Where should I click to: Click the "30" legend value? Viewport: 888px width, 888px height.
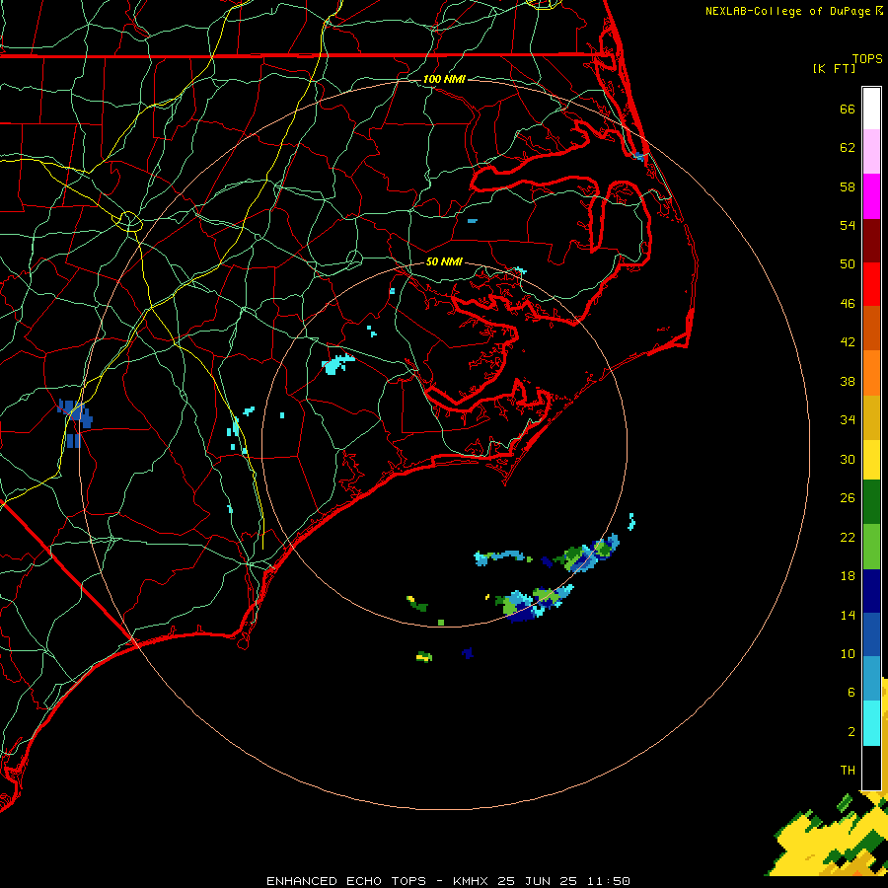[848, 459]
